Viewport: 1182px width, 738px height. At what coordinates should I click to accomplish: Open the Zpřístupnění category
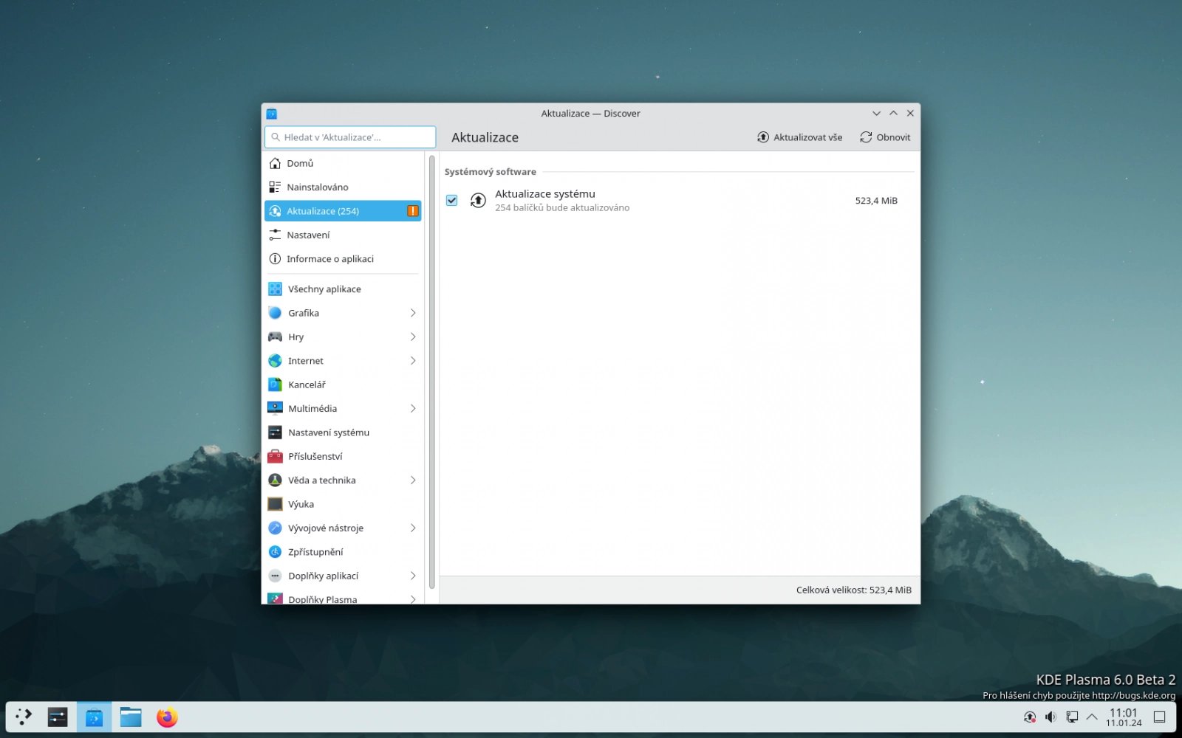point(343,552)
